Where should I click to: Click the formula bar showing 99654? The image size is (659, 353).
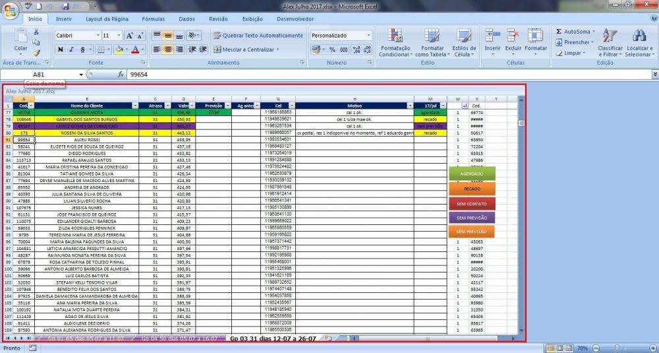click(x=389, y=75)
